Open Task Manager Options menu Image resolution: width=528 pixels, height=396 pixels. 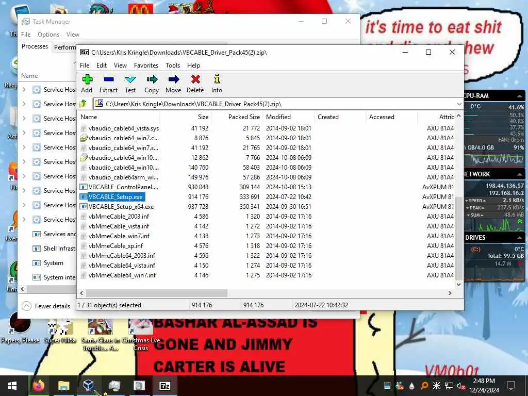[x=48, y=35]
